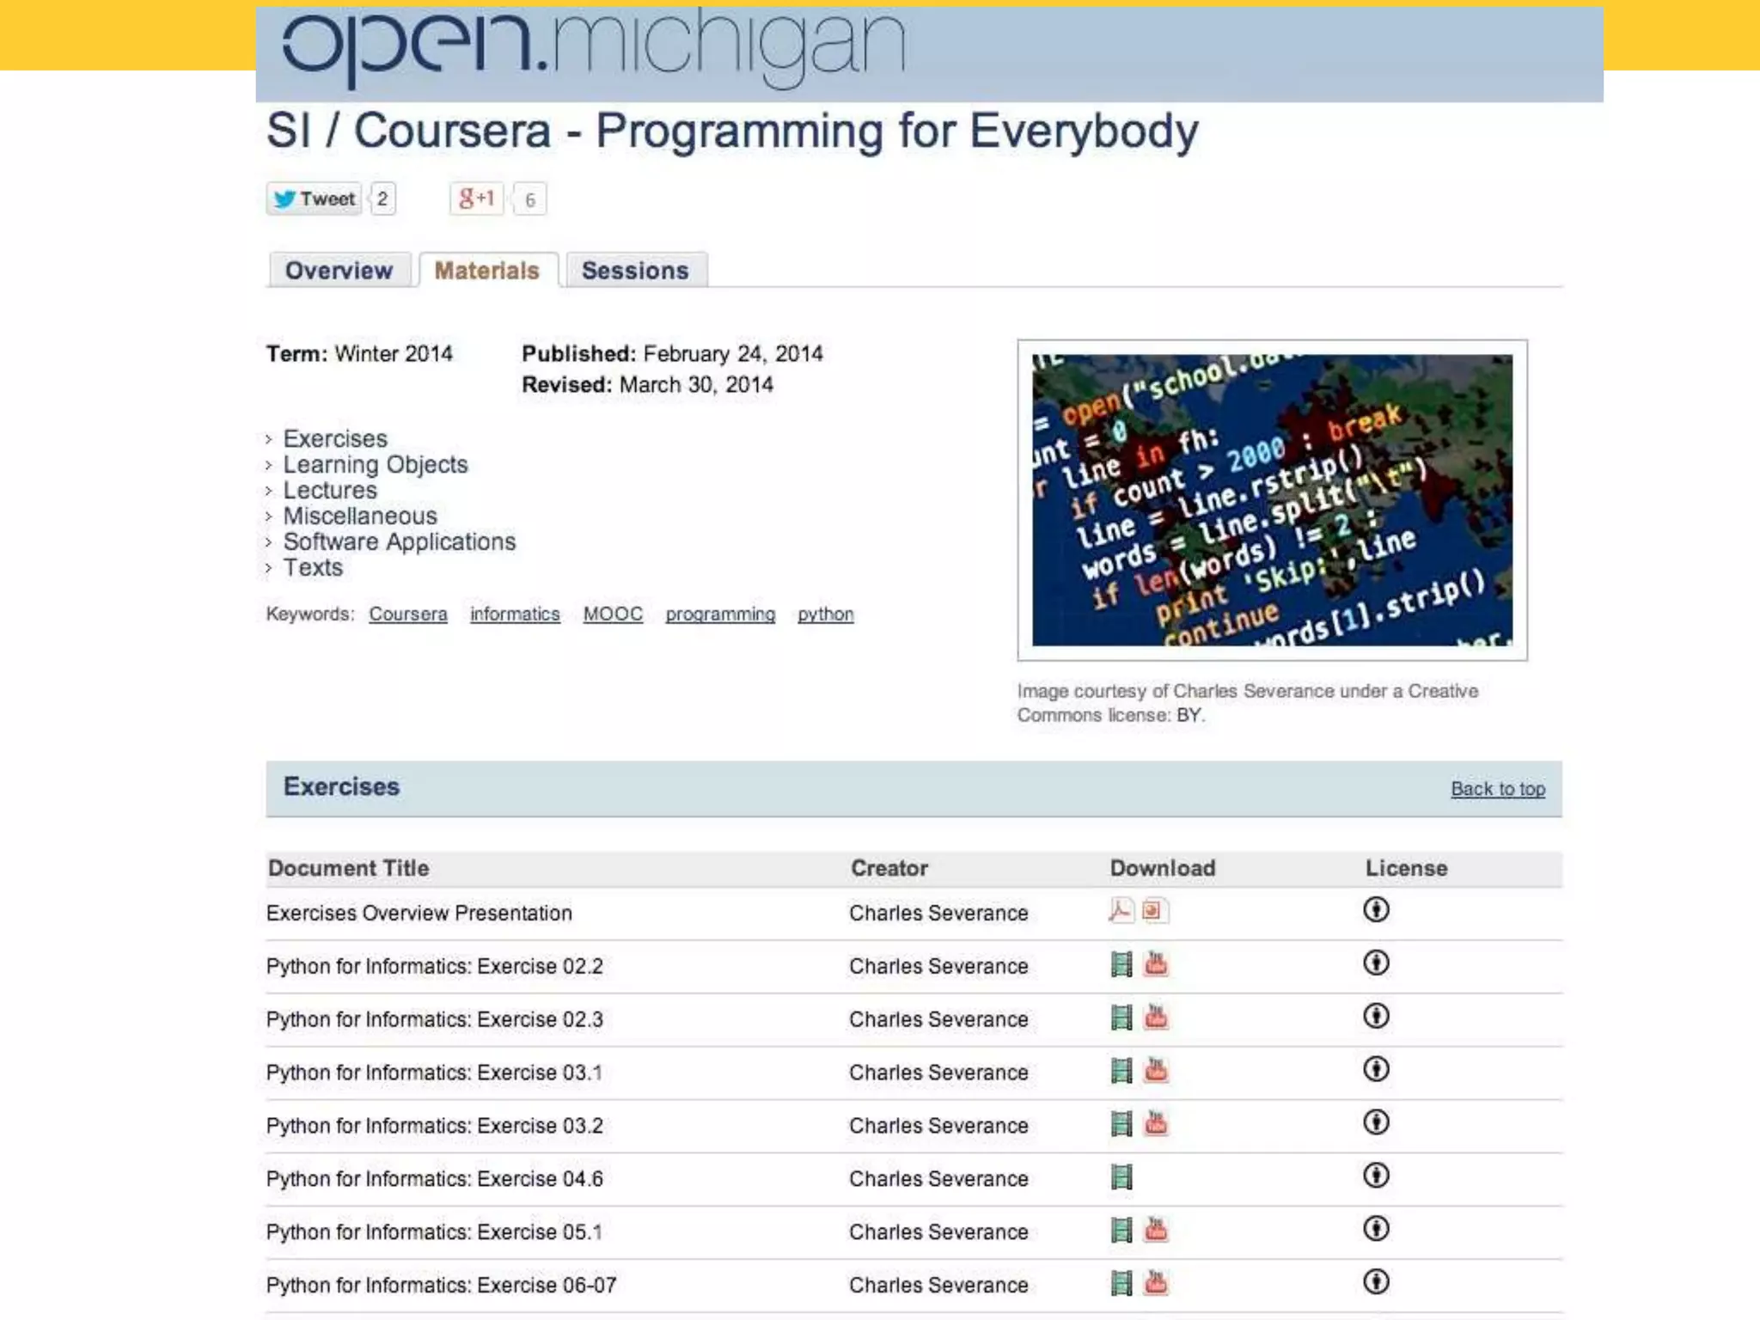The height and width of the screenshot is (1320, 1760).
Task: Open the python keyword link
Action: click(825, 614)
